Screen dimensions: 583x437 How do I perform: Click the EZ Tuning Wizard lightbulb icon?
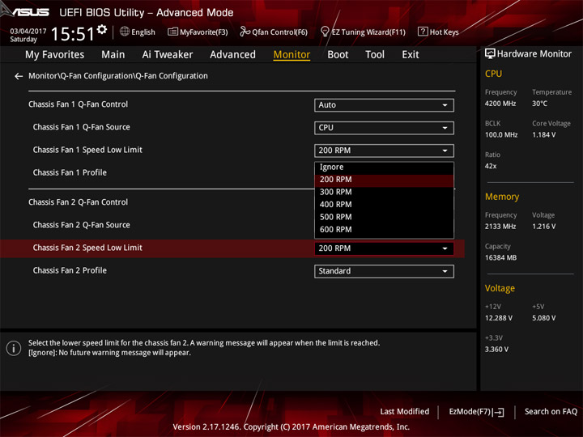(x=325, y=32)
